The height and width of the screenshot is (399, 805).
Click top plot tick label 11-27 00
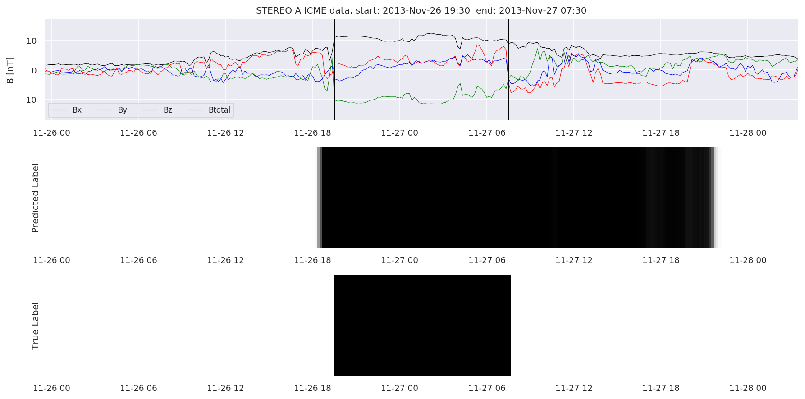399,133
